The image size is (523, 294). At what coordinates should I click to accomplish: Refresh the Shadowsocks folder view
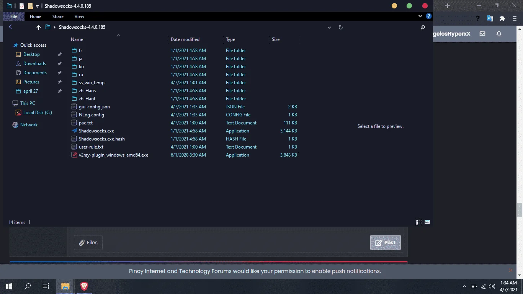pyautogui.click(x=341, y=28)
